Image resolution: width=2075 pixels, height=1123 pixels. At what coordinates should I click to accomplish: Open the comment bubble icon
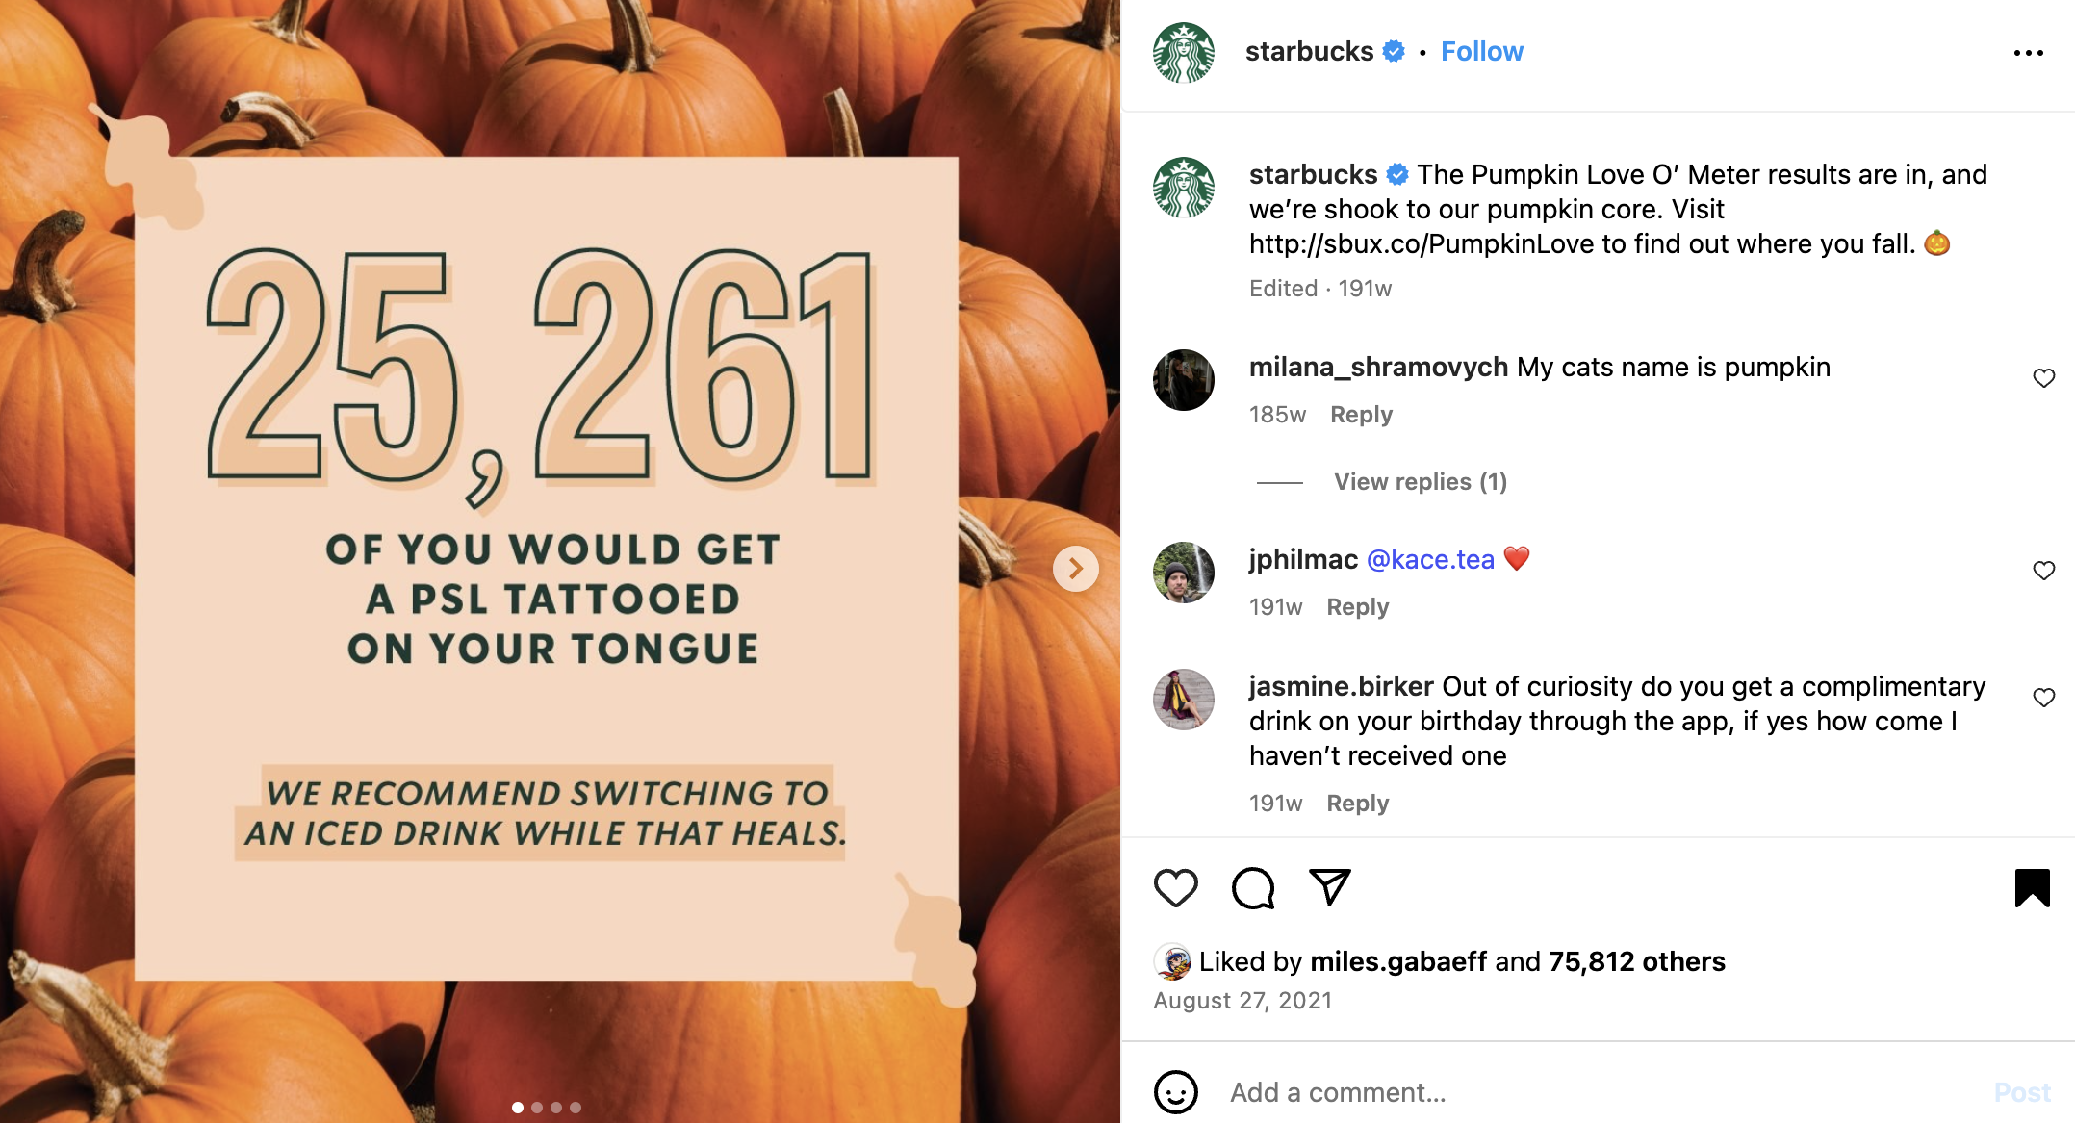[x=1253, y=887]
